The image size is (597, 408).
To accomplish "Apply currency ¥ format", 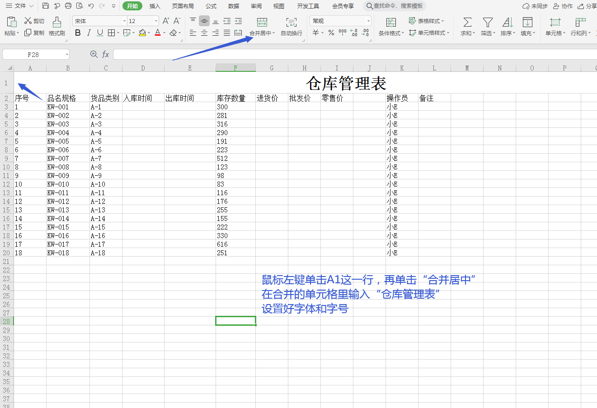I will pos(316,33).
